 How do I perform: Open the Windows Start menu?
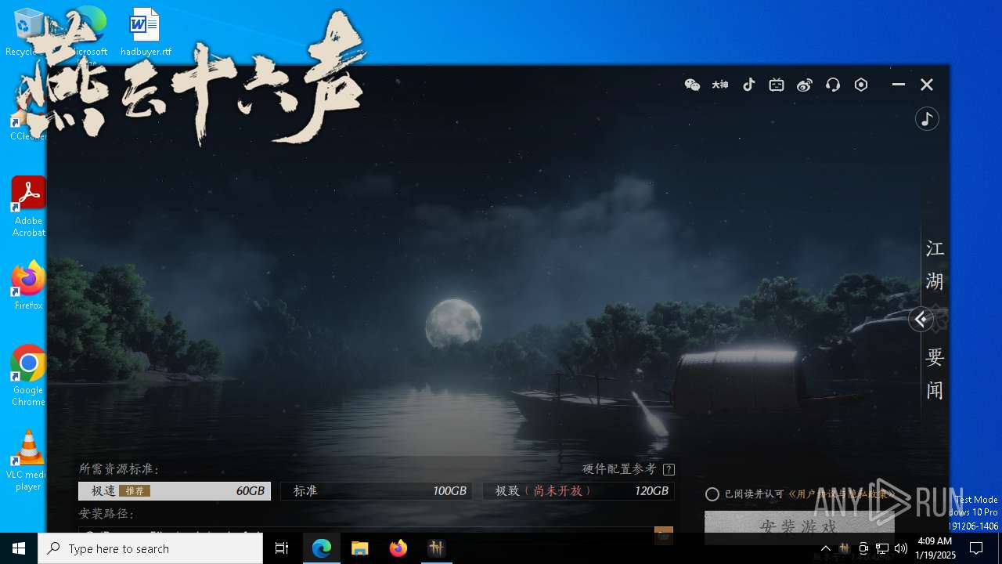[19, 548]
